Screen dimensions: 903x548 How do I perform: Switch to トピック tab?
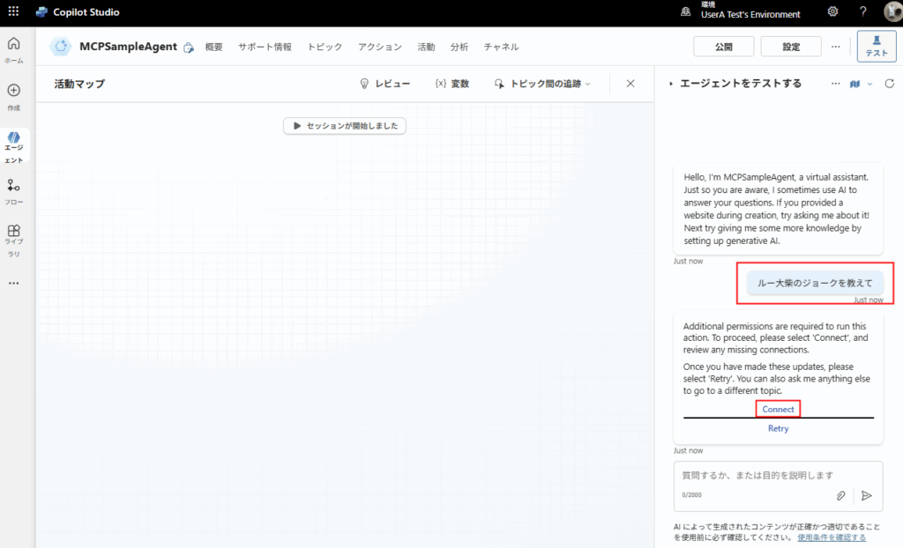point(325,47)
